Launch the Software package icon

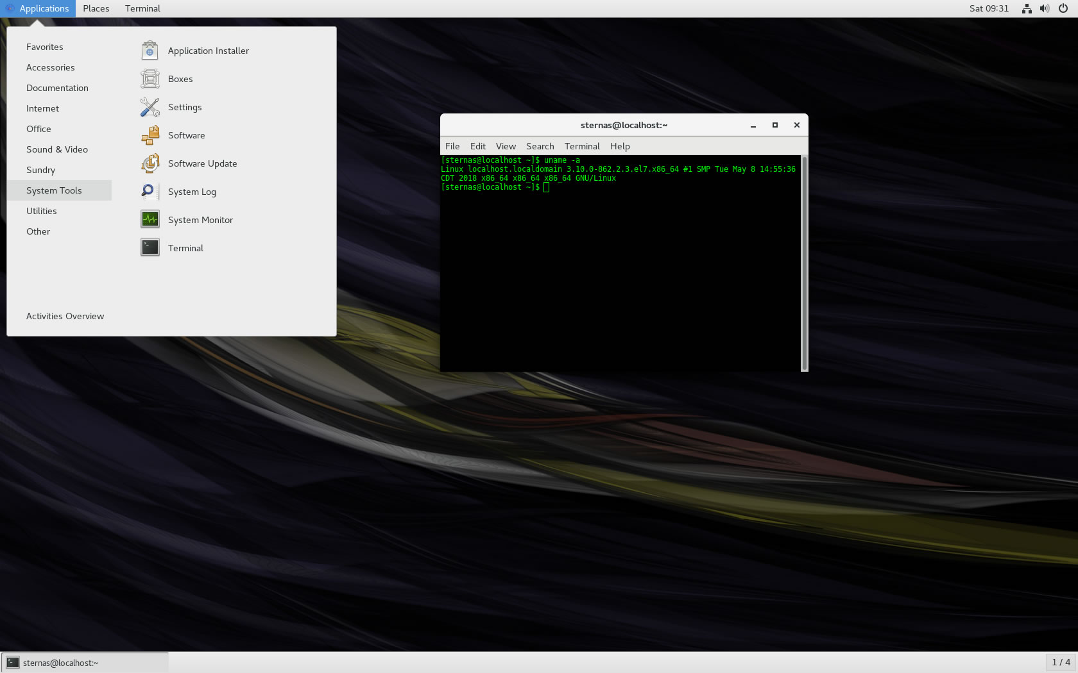click(150, 135)
